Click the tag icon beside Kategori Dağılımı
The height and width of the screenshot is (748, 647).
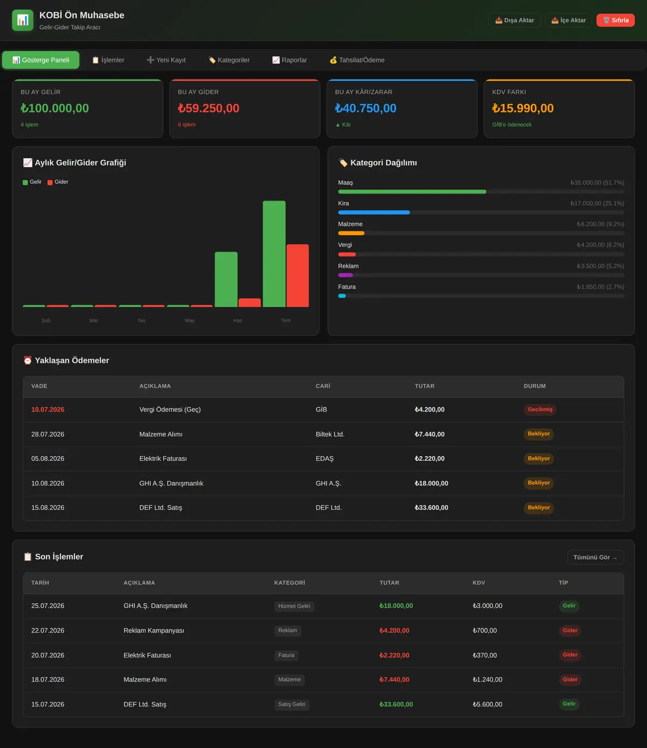click(x=343, y=162)
